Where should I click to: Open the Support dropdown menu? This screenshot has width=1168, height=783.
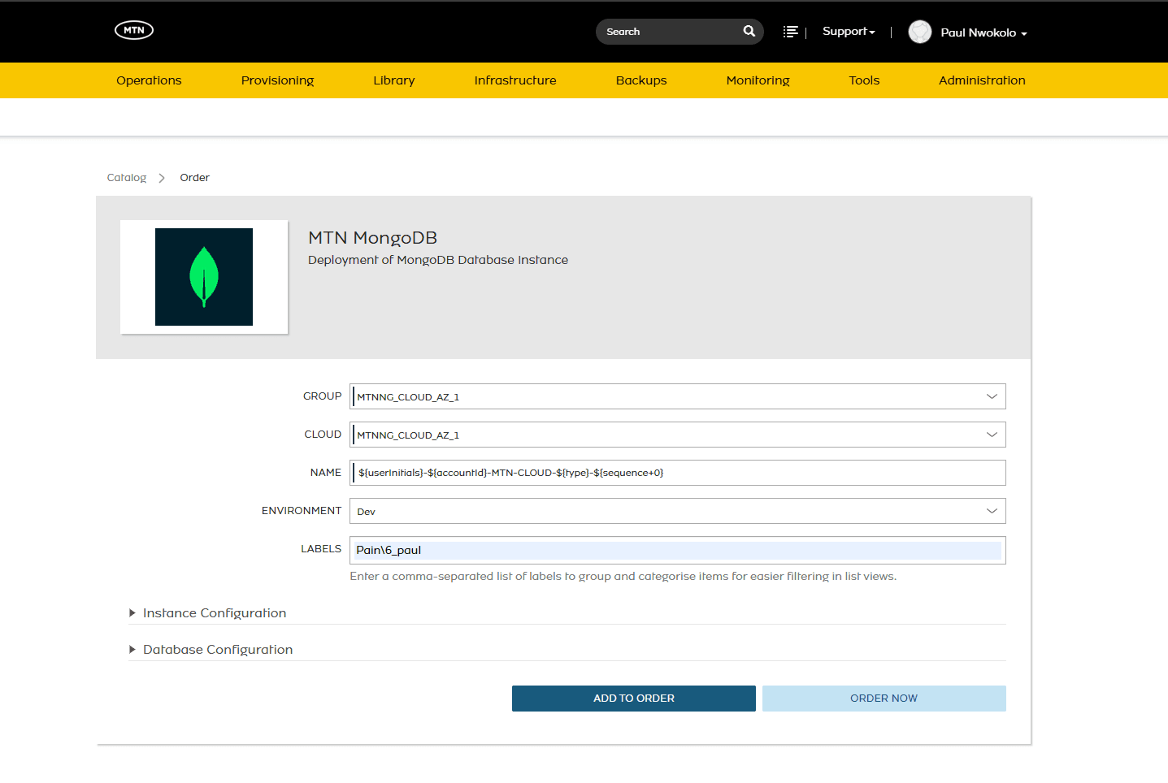pyautogui.click(x=849, y=32)
